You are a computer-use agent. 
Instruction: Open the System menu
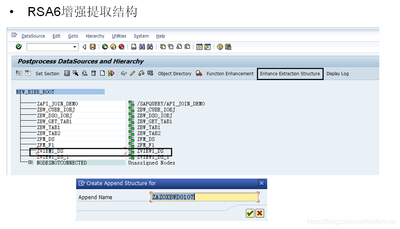click(x=141, y=36)
